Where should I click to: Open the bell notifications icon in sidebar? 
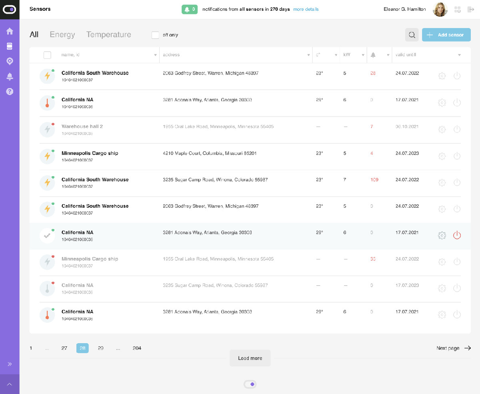point(10,76)
